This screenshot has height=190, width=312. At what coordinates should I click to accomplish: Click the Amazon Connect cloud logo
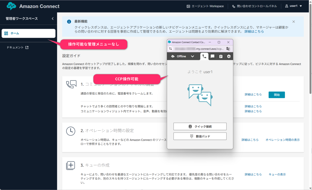coord(11,6)
